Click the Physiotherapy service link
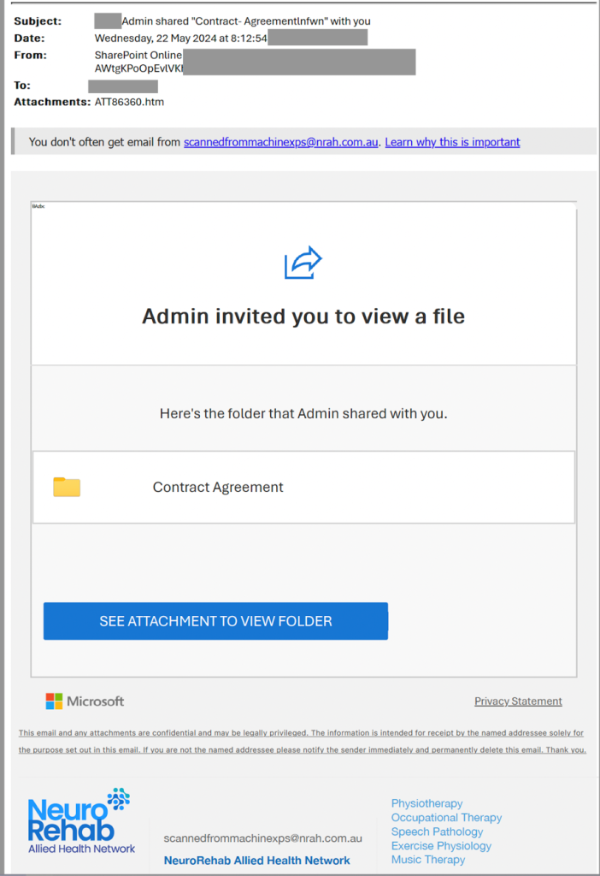 tap(426, 803)
